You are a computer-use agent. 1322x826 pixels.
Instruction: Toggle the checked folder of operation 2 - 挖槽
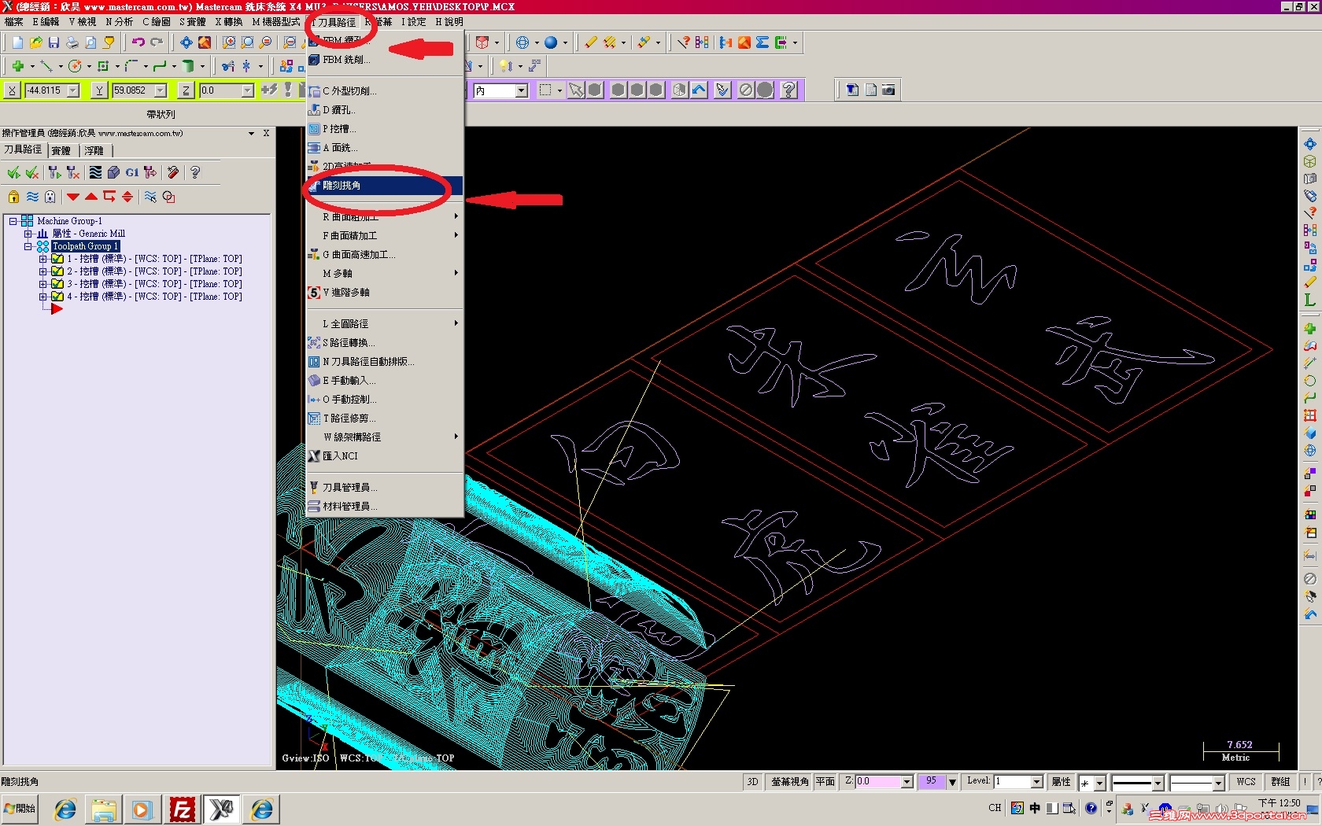57,271
